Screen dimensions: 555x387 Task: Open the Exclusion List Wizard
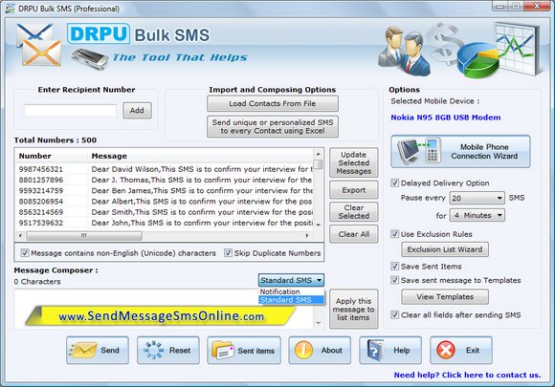tap(445, 249)
